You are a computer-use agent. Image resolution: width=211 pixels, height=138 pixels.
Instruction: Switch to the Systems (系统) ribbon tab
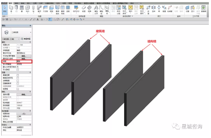point(23,3)
